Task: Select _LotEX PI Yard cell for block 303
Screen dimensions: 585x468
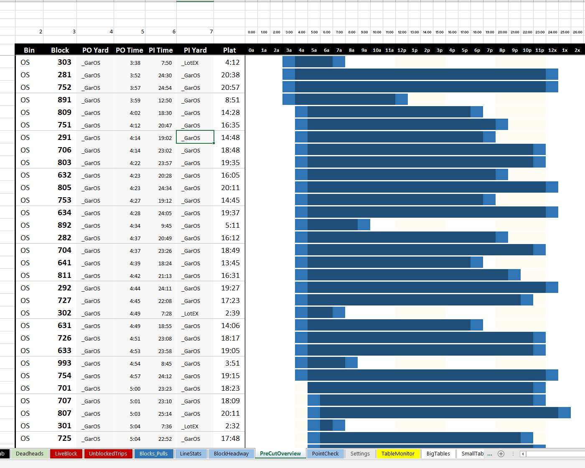Action: tap(195, 63)
